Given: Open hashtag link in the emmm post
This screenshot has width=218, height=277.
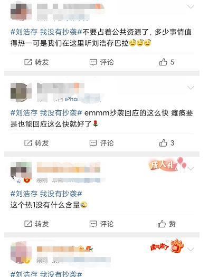Looking at the screenshot, I should click(x=46, y=113).
